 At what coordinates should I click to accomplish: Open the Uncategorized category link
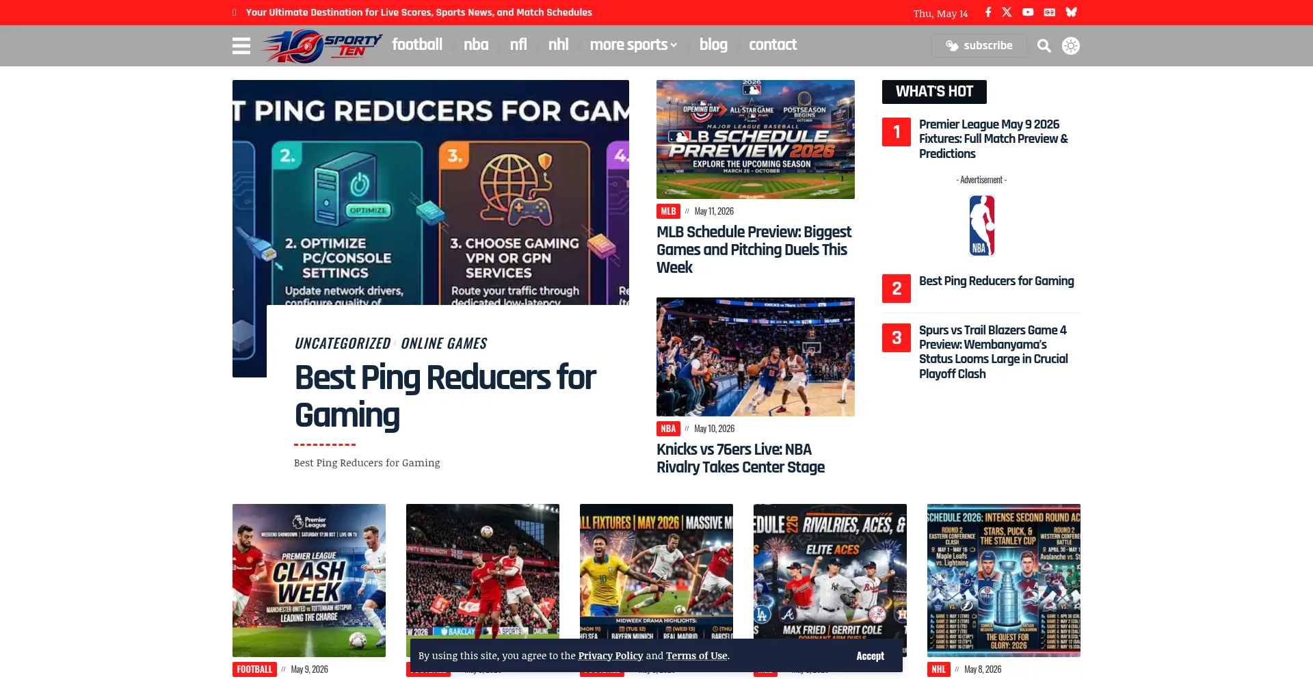point(343,343)
